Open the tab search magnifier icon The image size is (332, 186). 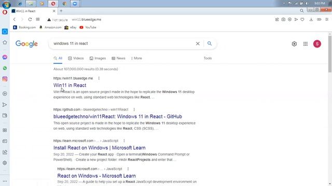pos(302,10)
